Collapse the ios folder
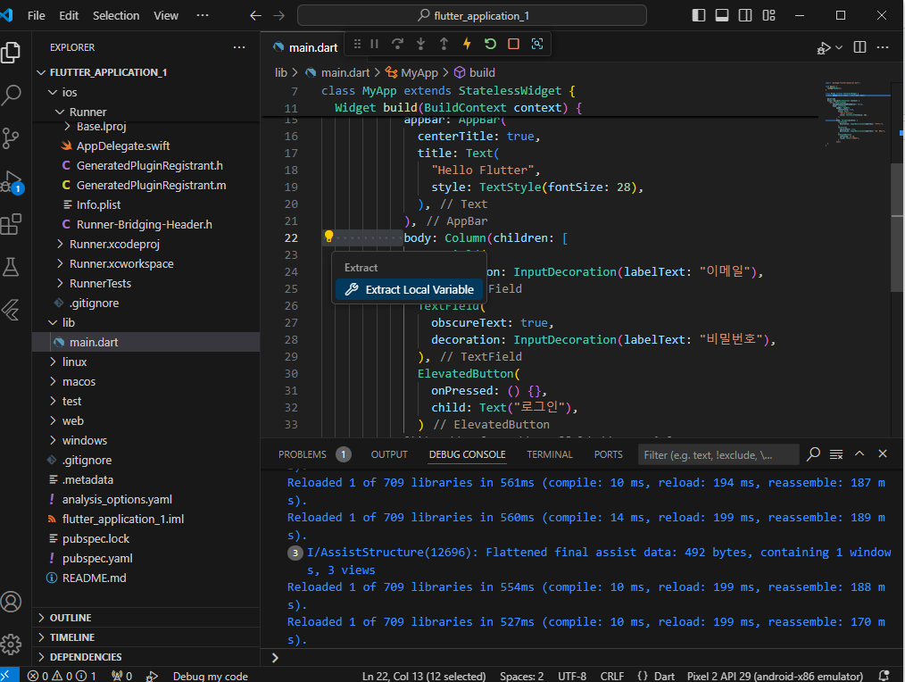This screenshot has width=905, height=682. click(x=53, y=92)
